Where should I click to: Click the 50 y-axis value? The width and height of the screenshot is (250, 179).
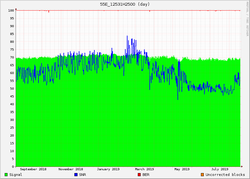[12, 89]
